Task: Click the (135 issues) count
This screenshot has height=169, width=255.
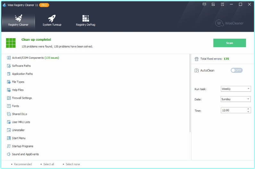Action: click(52, 58)
